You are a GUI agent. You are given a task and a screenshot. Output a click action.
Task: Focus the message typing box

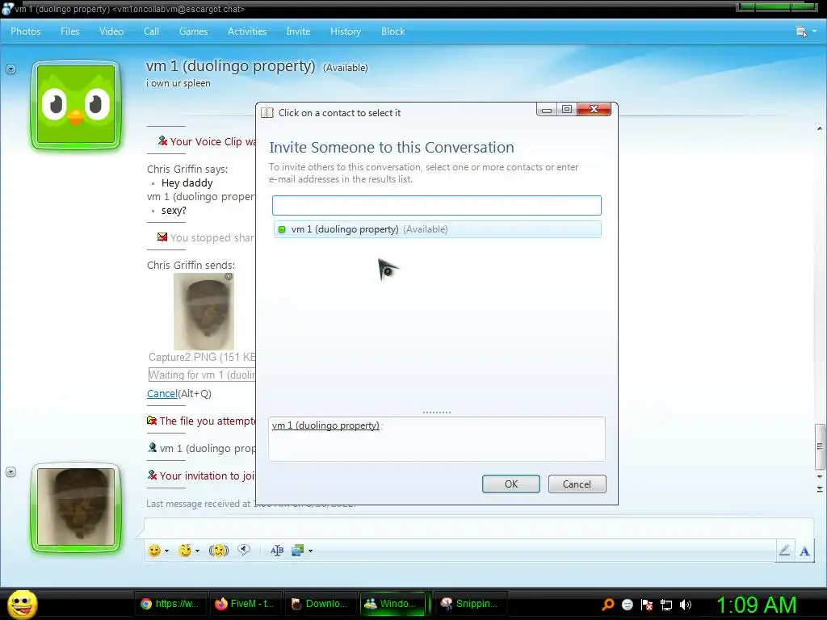[x=478, y=528]
